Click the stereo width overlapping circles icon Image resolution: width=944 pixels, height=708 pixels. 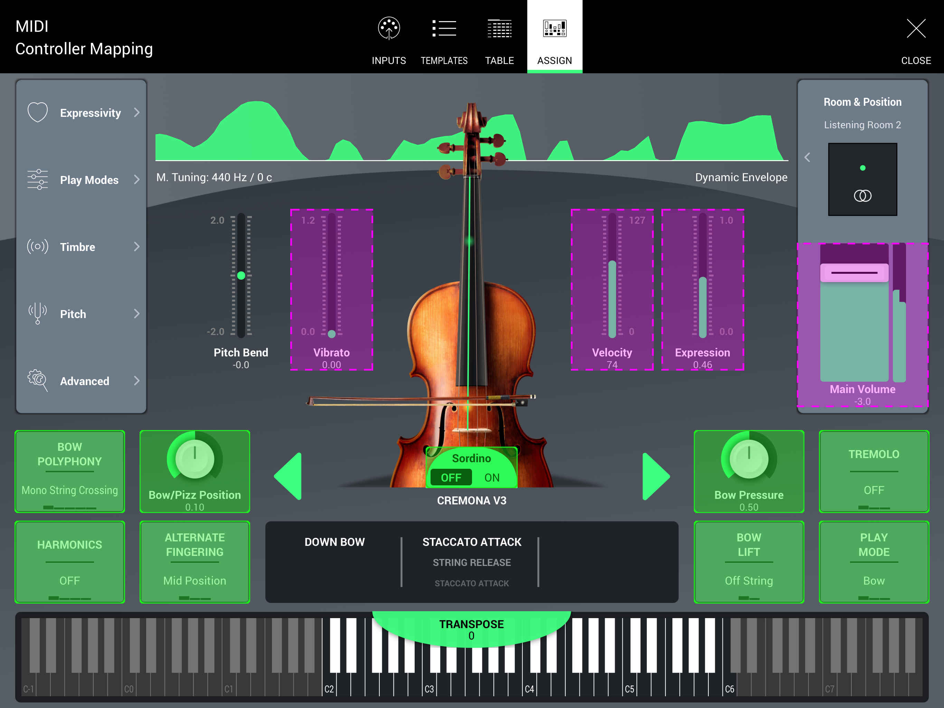click(x=862, y=196)
